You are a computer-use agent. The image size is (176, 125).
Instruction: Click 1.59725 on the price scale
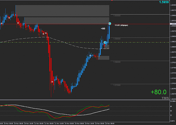tap(173, 21)
